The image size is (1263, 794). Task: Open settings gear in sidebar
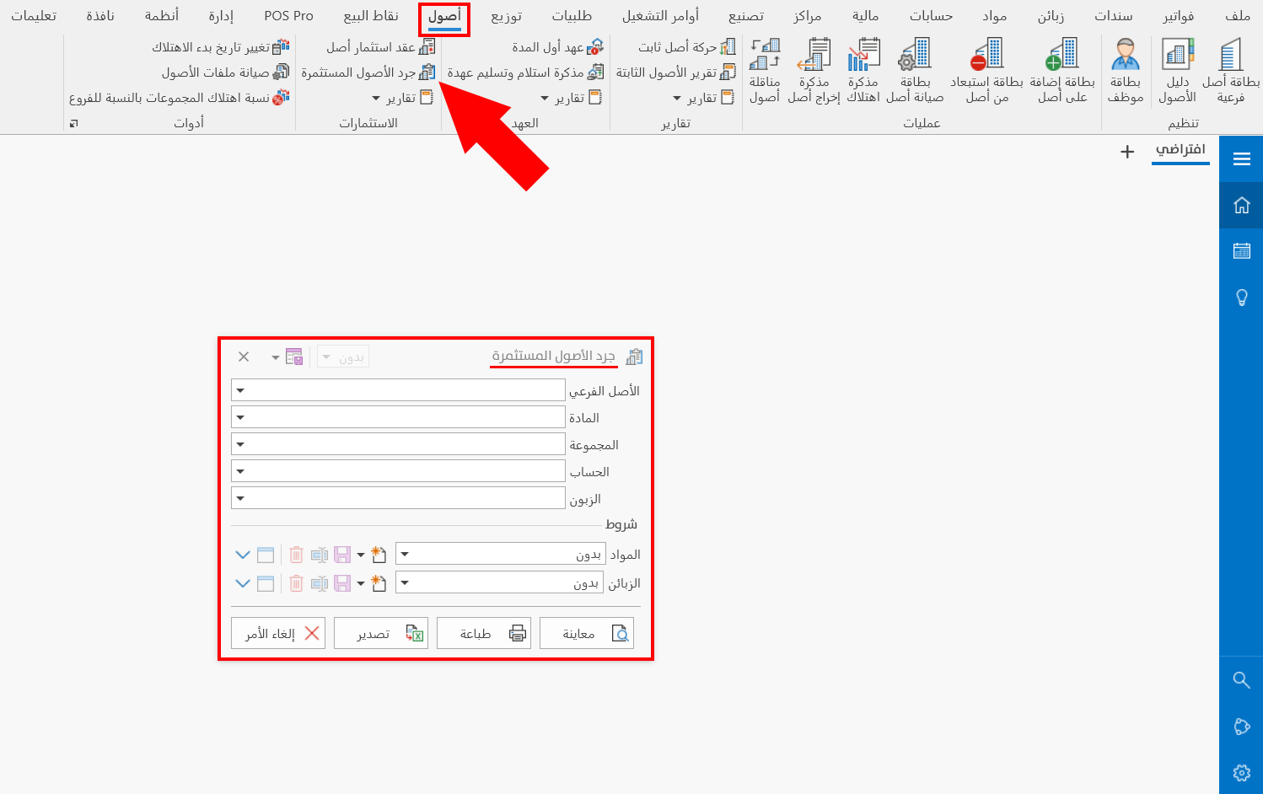tap(1241, 772)
